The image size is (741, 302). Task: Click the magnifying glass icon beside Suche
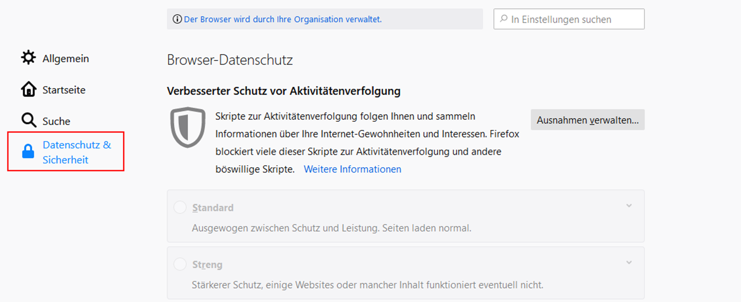[28, 120]
